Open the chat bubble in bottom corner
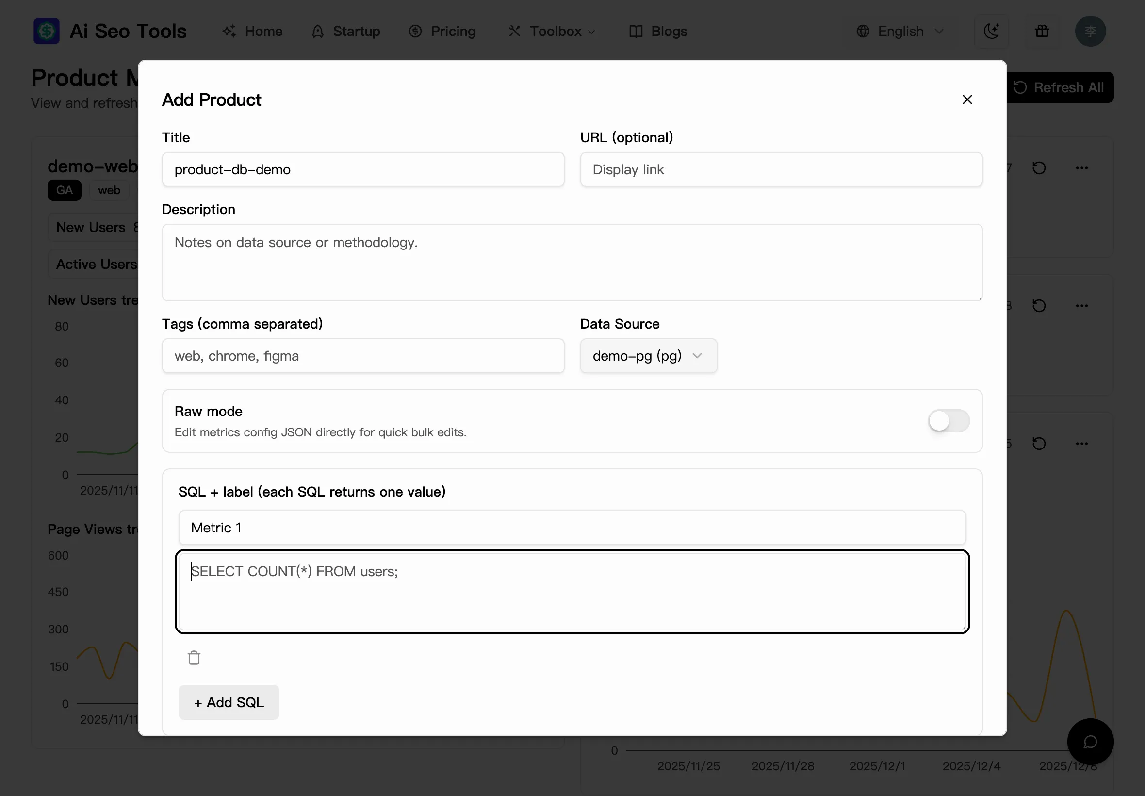Viewport: 1145px width, 796px height. (x=1089, y=742)
